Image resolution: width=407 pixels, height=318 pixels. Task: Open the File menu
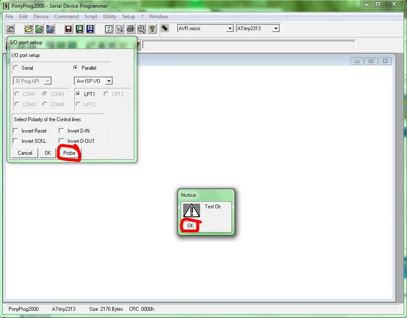(9, 16)
